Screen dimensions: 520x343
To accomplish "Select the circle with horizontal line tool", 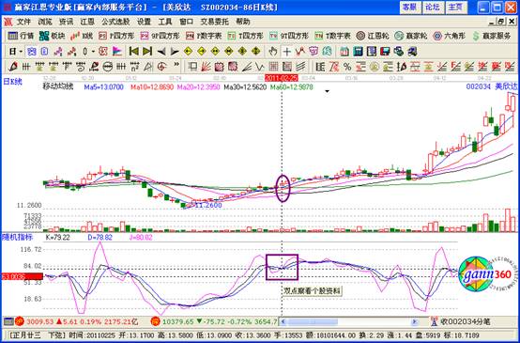I will point(107,67).
